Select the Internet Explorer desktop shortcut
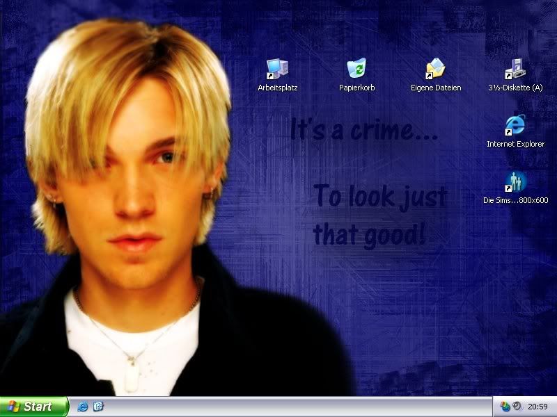Image resolution: width=557 pixels, height=417 pixels. (x=515, y=125)
